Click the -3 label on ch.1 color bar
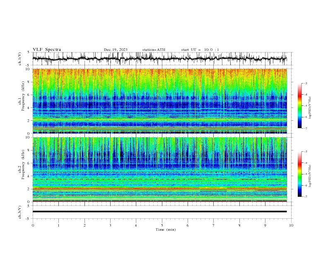This screenshot has height=253, width=328. click(306, 83)
